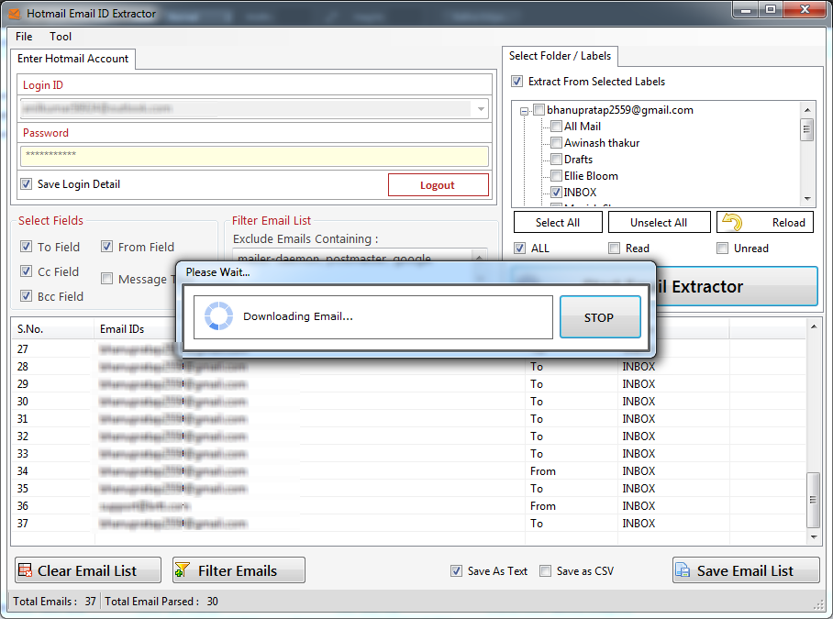Enable the Message checkbox in Select Fields
The image size is (833, 619).
[106, 279]
